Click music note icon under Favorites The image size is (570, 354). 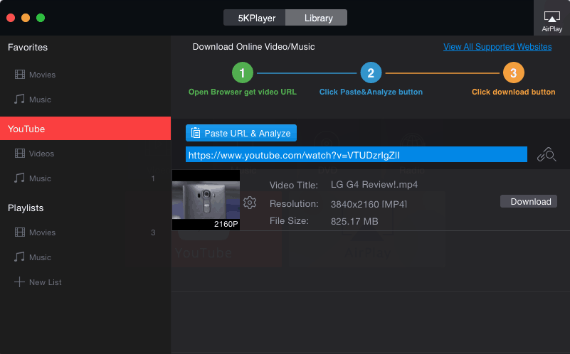(19, 100)
